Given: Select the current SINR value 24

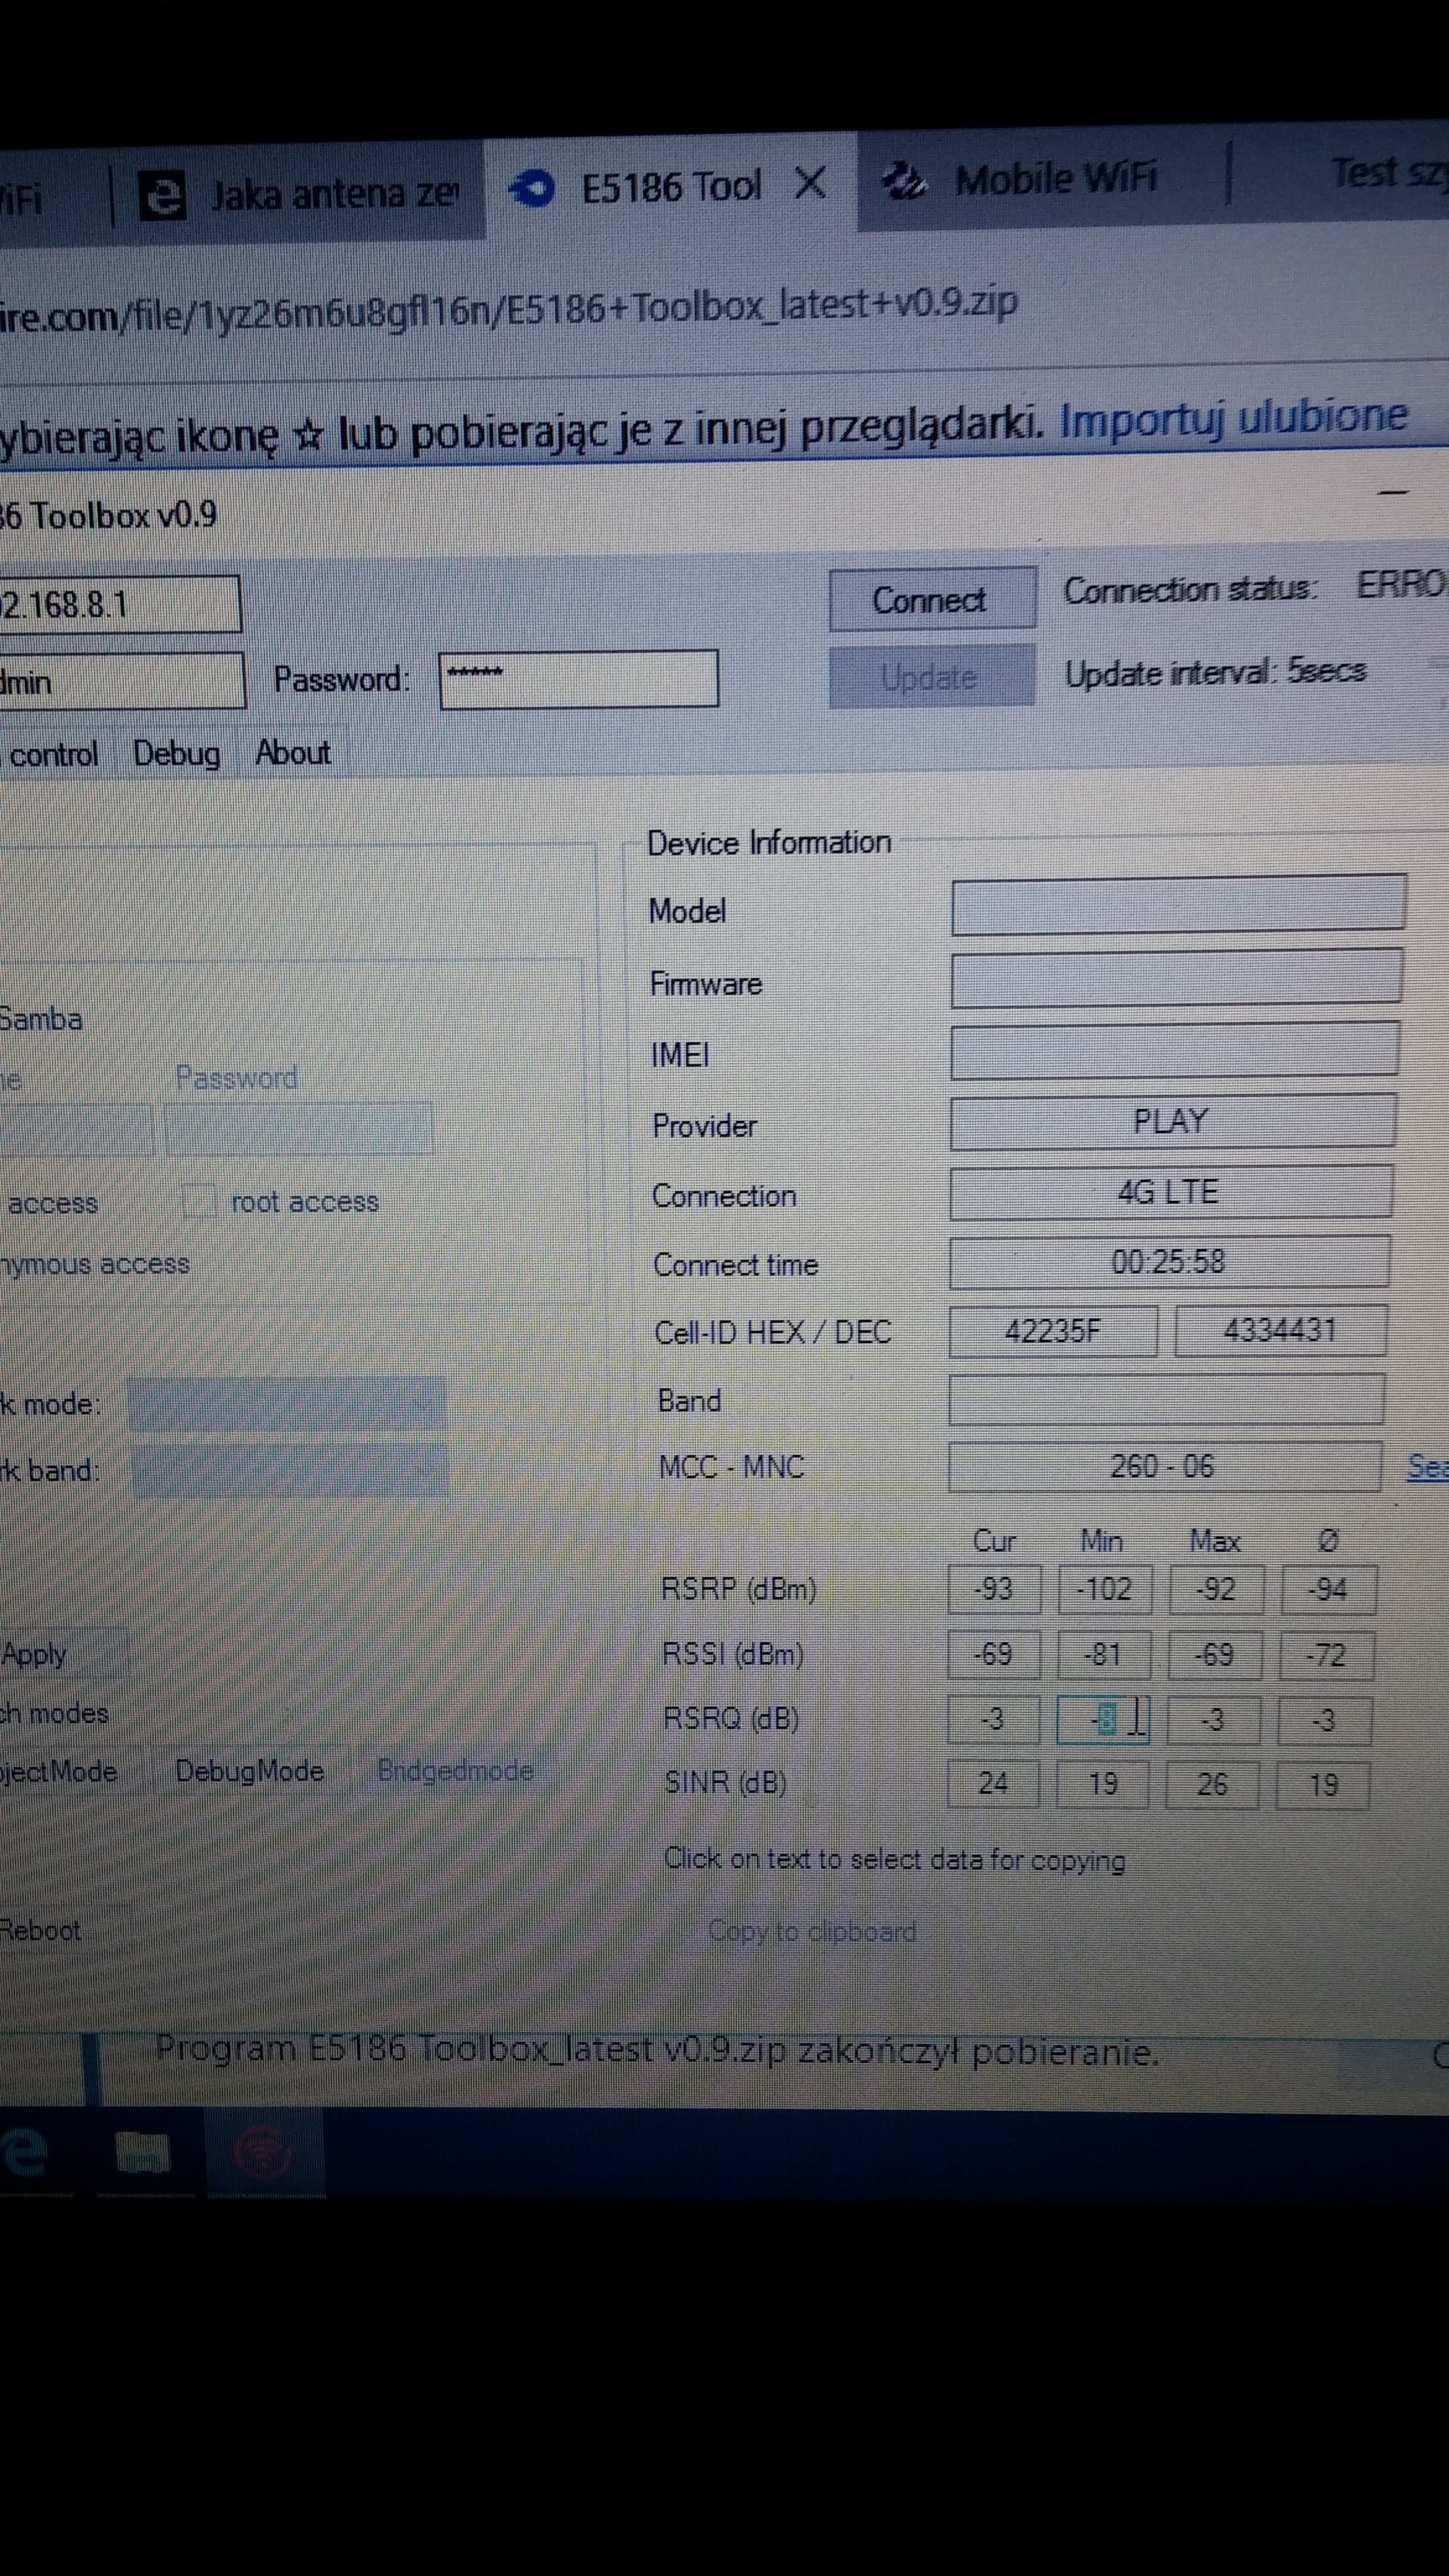Looking at the screenshot, I should tap(993, 1783).
